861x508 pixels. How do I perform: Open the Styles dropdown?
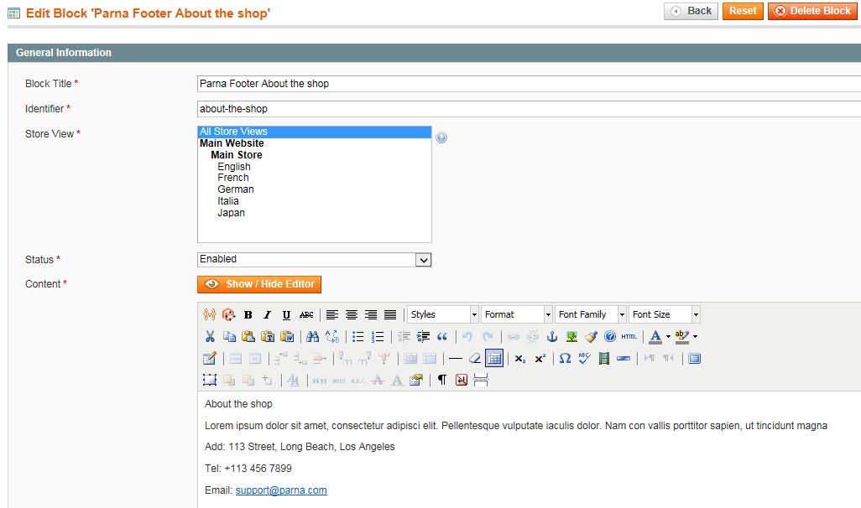click(443, 314)
